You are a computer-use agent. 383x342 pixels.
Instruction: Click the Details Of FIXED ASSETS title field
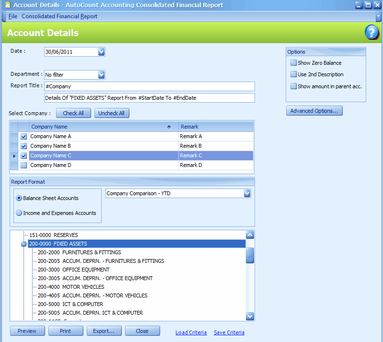point(149,98)
